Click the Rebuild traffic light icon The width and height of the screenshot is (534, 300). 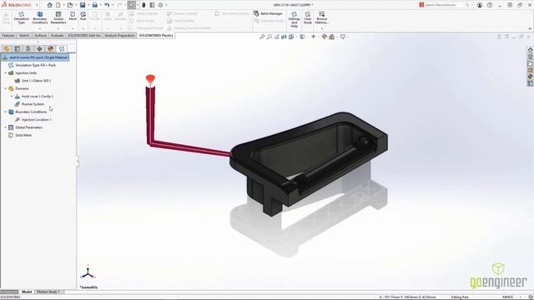(x=144, y=5)
